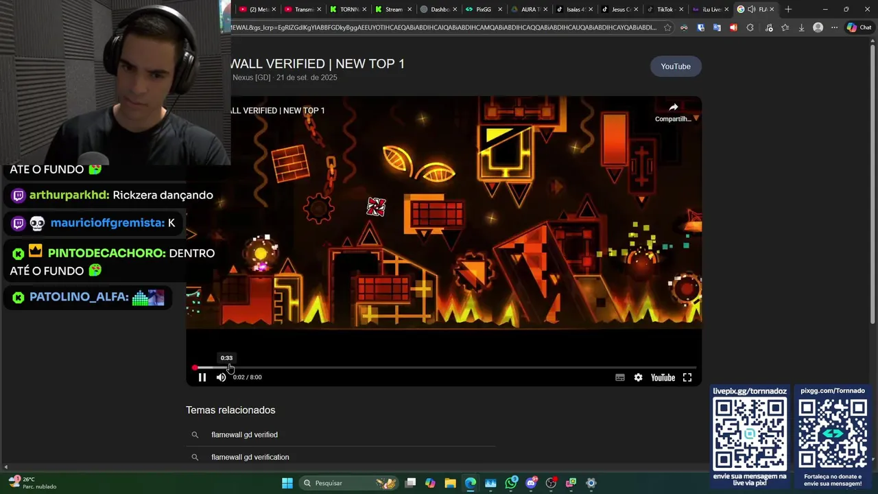Click chat username arthurparkhd
Image resolution: width=878 pixels, height=494 pixels.
[69, 195]
